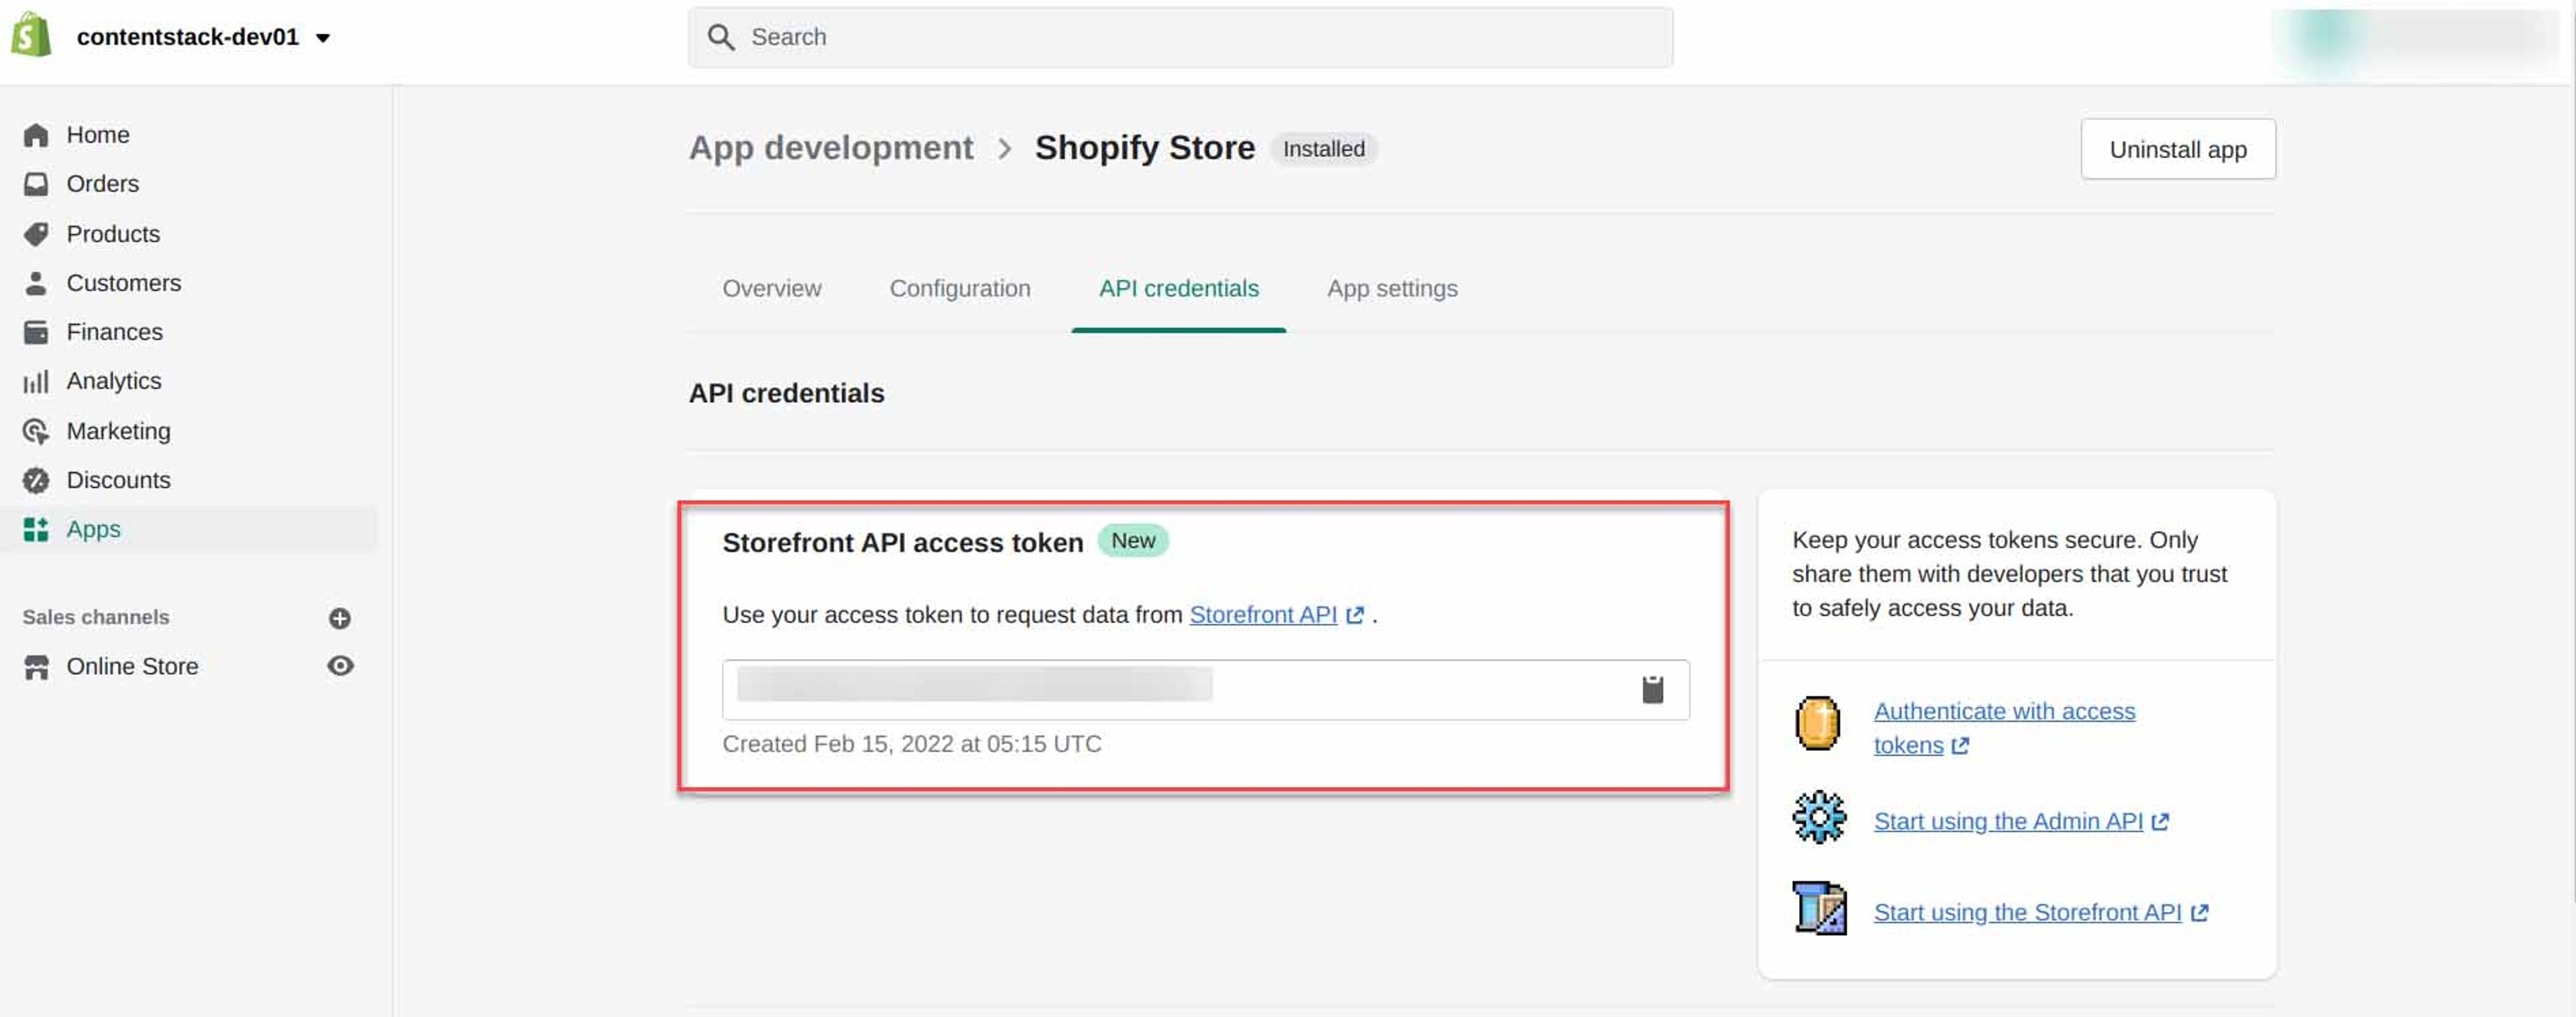Image resolution: width=2576 pixels, height=1017 pixels.
Task: Click the New badge beside token title
Action: pos(1132,540)
